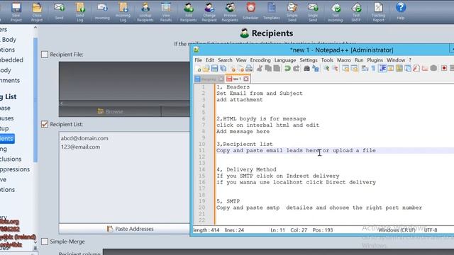The height and width of the screenshot is (255, 454).
Task: Run the Test Incoming icon
Action: [336, 11]
